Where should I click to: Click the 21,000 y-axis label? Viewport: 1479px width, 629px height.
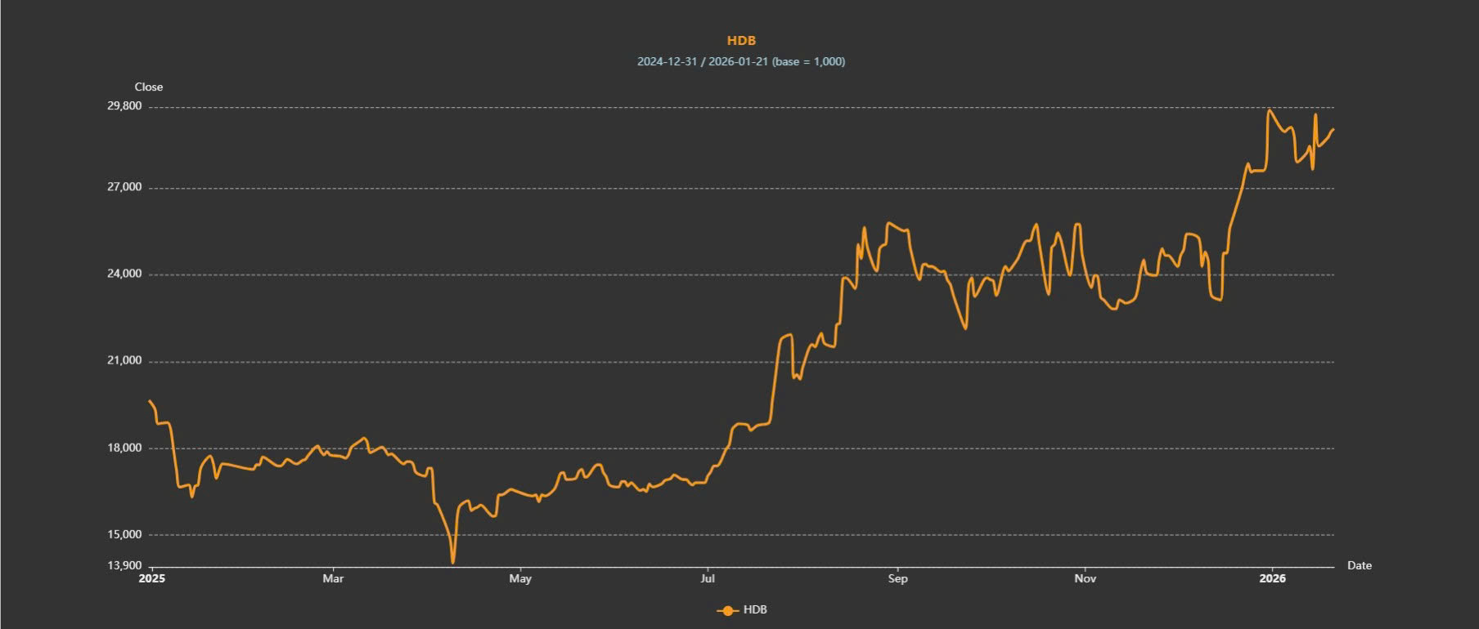[x=124, y=360]
